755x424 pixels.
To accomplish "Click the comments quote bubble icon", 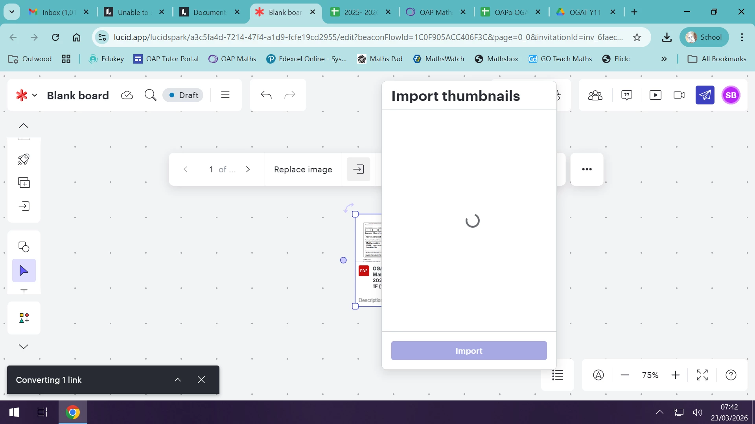I will 626,95.
